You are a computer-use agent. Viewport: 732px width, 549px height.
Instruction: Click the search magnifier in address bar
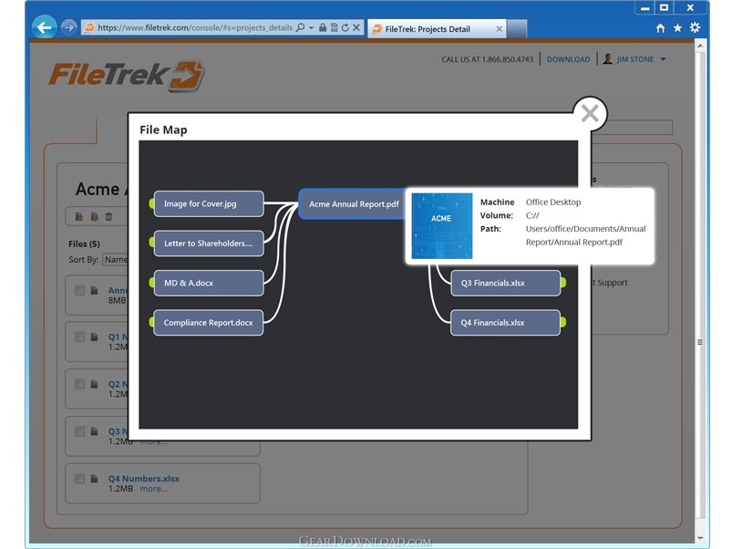[301, 27]
